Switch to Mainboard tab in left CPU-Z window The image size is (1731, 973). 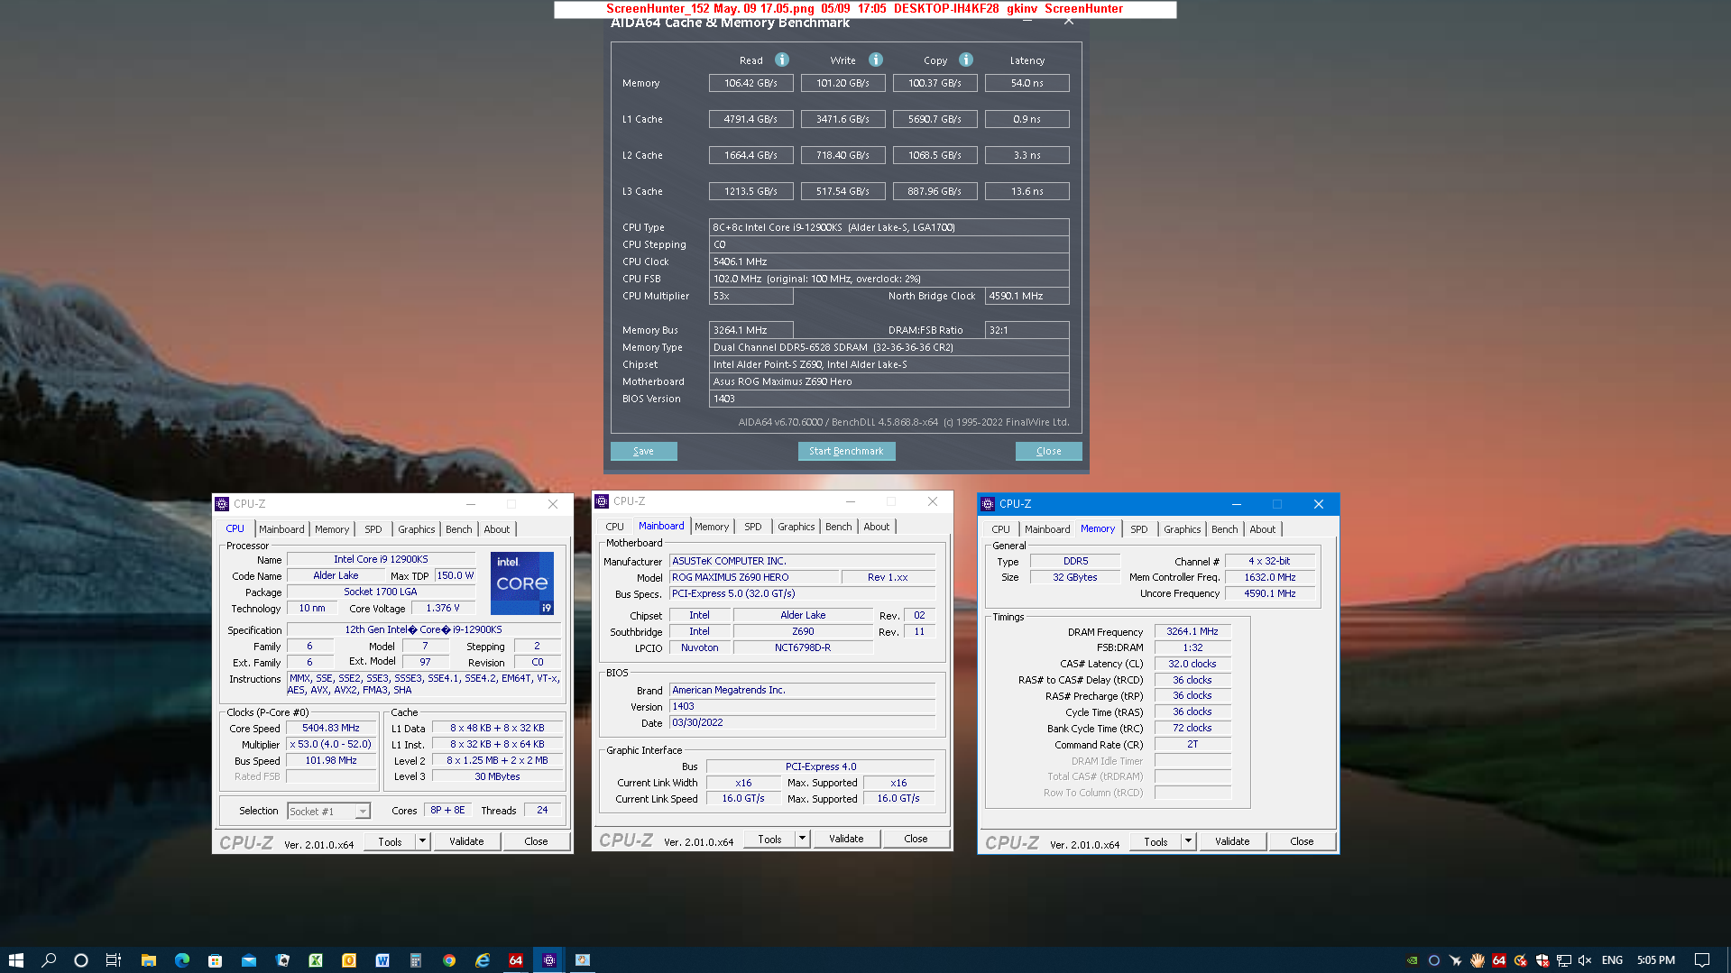[281, 529]
